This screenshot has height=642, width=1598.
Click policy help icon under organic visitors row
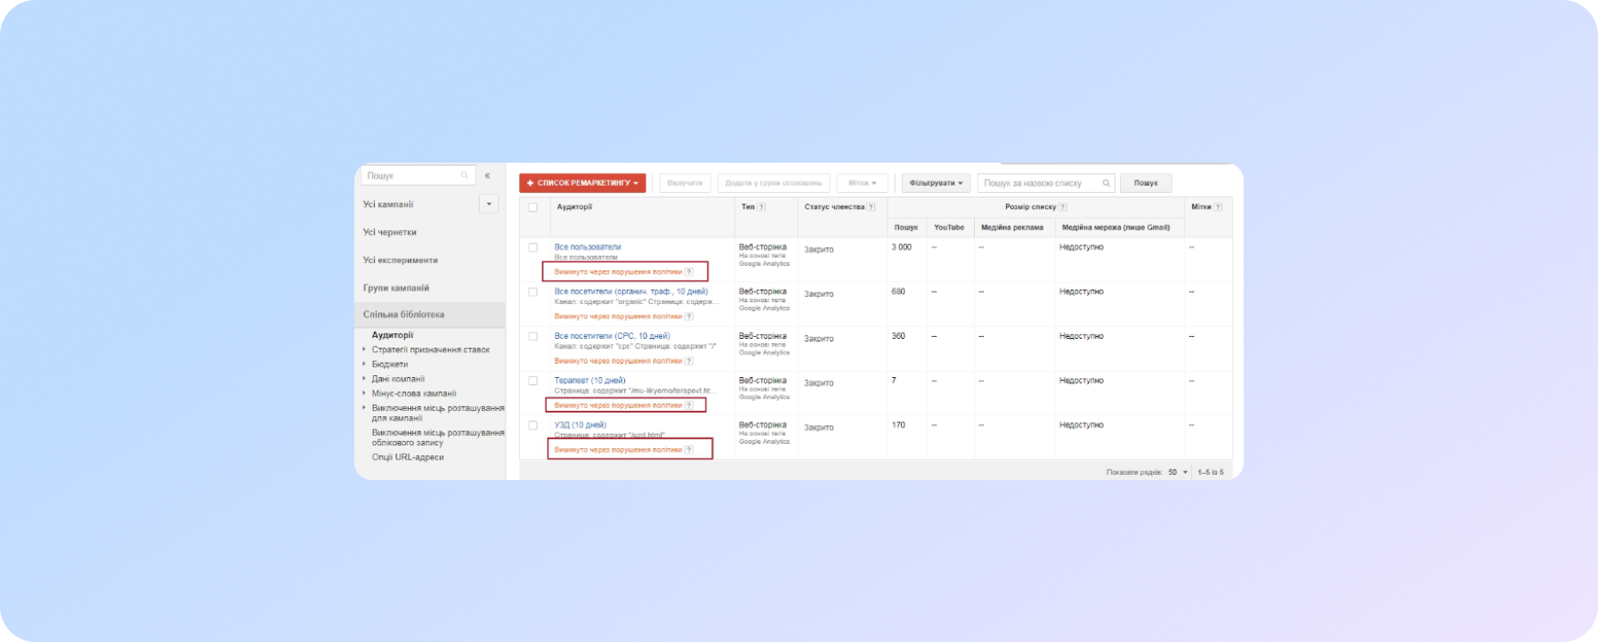point(689,317)
